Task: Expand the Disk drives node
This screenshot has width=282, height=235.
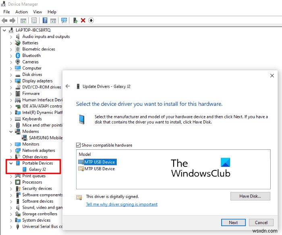Action: point(11,75)
